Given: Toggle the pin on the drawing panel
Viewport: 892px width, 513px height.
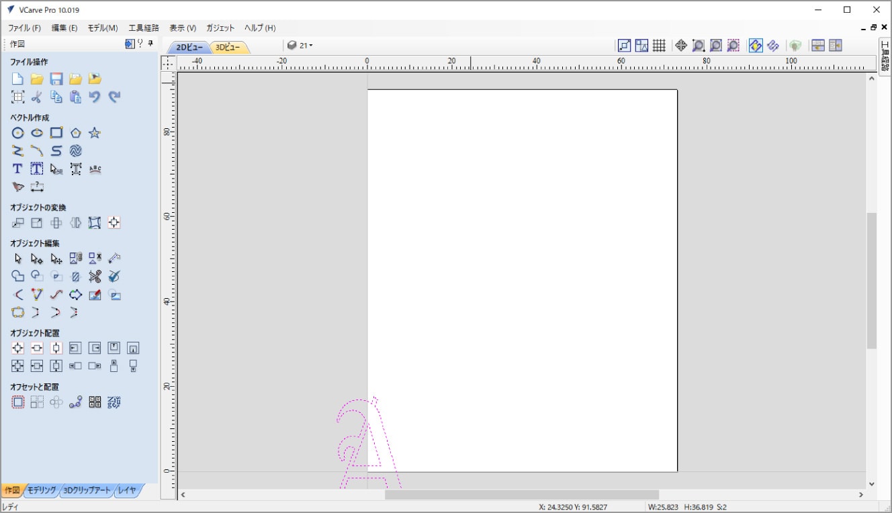Looking at the screenshot, I should coord(150,44).
